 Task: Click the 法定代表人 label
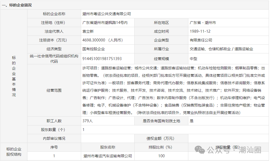[54, 31]
